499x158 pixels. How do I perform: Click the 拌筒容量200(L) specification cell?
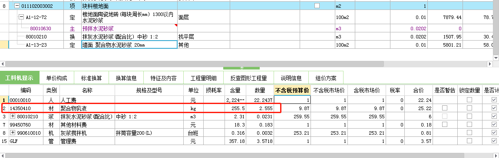click(x=149, y=133)
